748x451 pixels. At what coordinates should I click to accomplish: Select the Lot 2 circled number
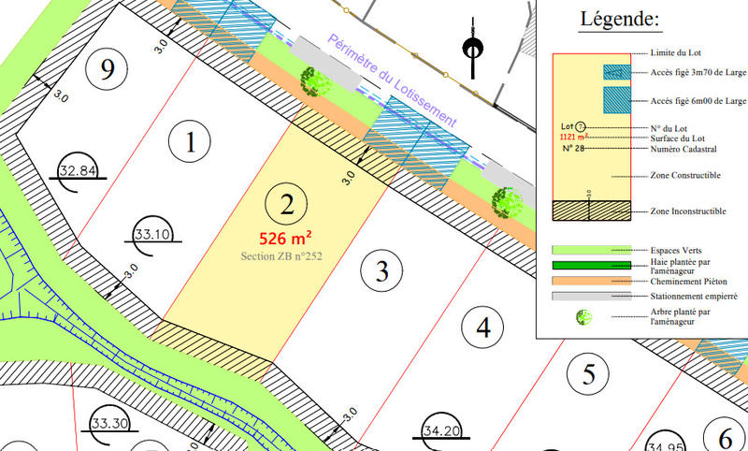click(x=287, y=202)
